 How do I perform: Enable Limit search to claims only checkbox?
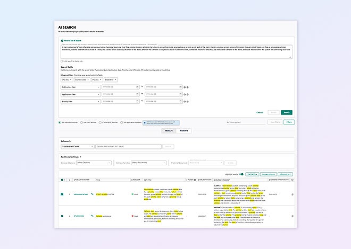tap(62, 61)
